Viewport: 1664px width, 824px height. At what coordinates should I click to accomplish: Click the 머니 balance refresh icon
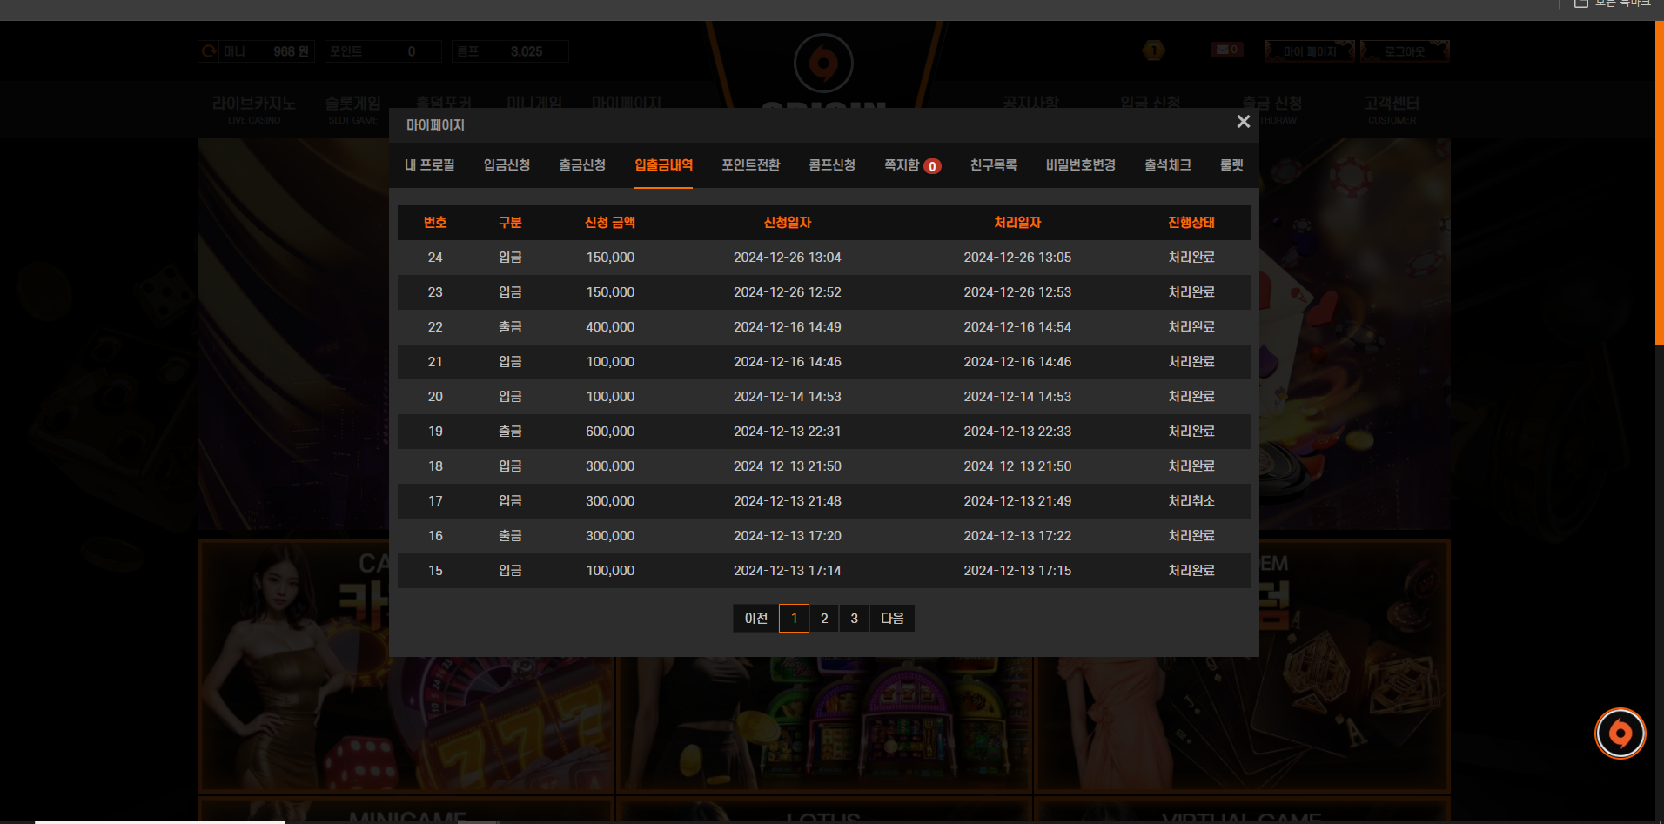pyautogui.click(x=209, y=51)
